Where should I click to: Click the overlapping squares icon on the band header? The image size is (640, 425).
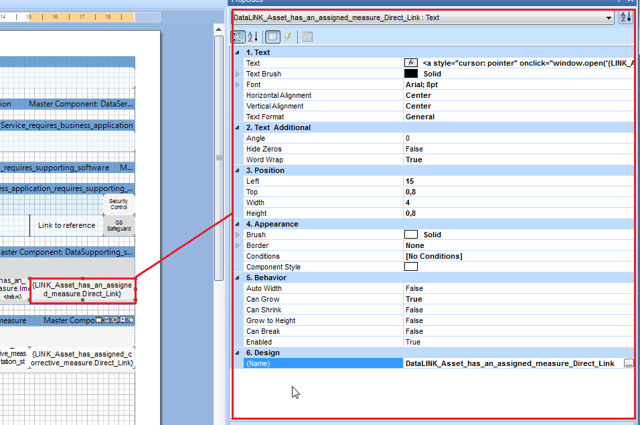coord(131,320)
